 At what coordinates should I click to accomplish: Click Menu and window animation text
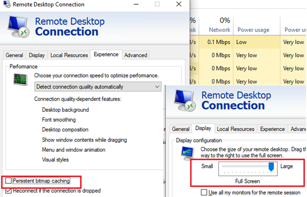tap(74, 150)
